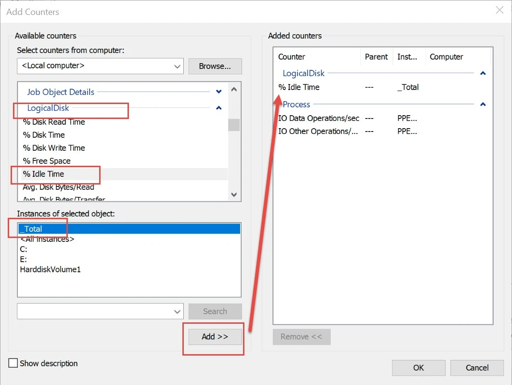
Task: Click the Add >> button
Action: (x=215, y=337)
